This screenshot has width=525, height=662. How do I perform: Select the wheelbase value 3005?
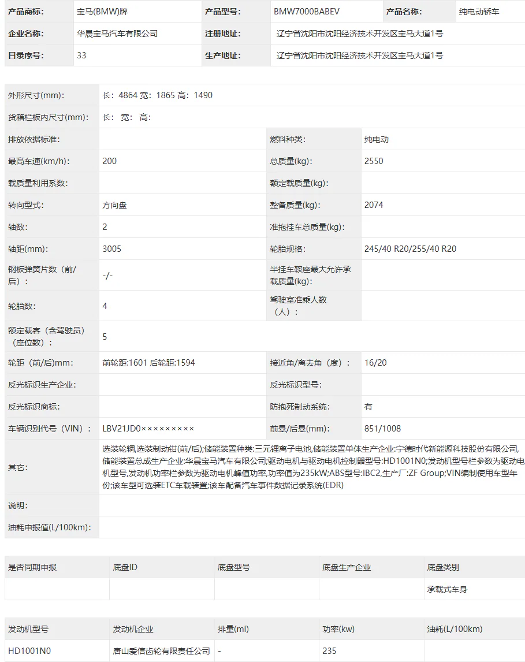pos(112,248)
